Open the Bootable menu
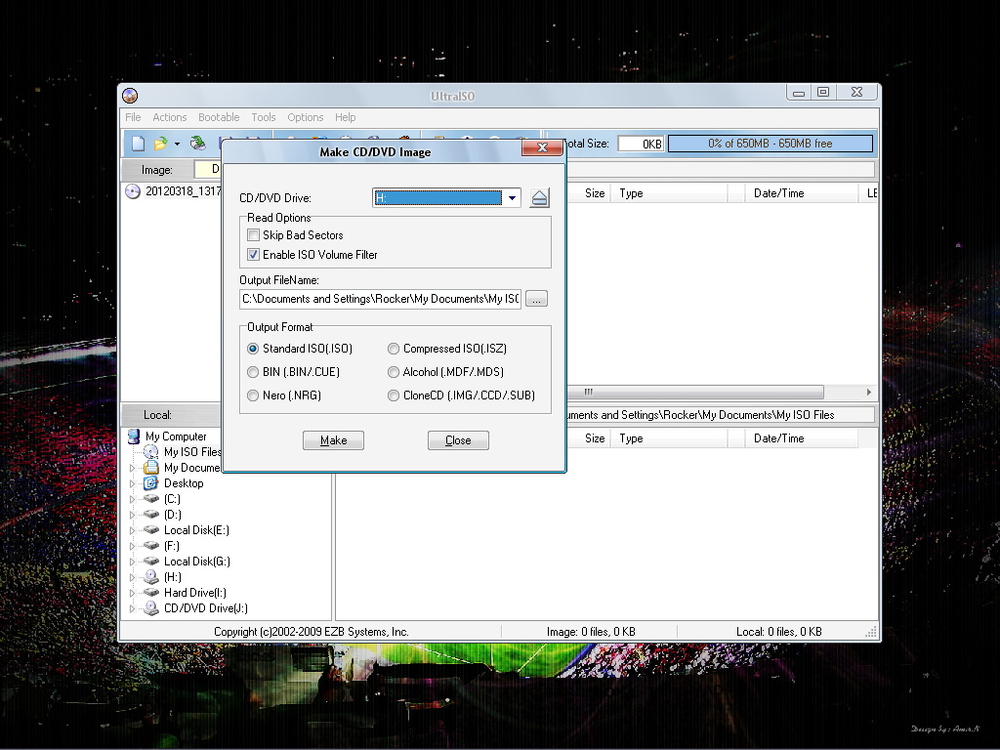Image resolution: width=1000 pixels, height=750 pixels. point(219,117)
